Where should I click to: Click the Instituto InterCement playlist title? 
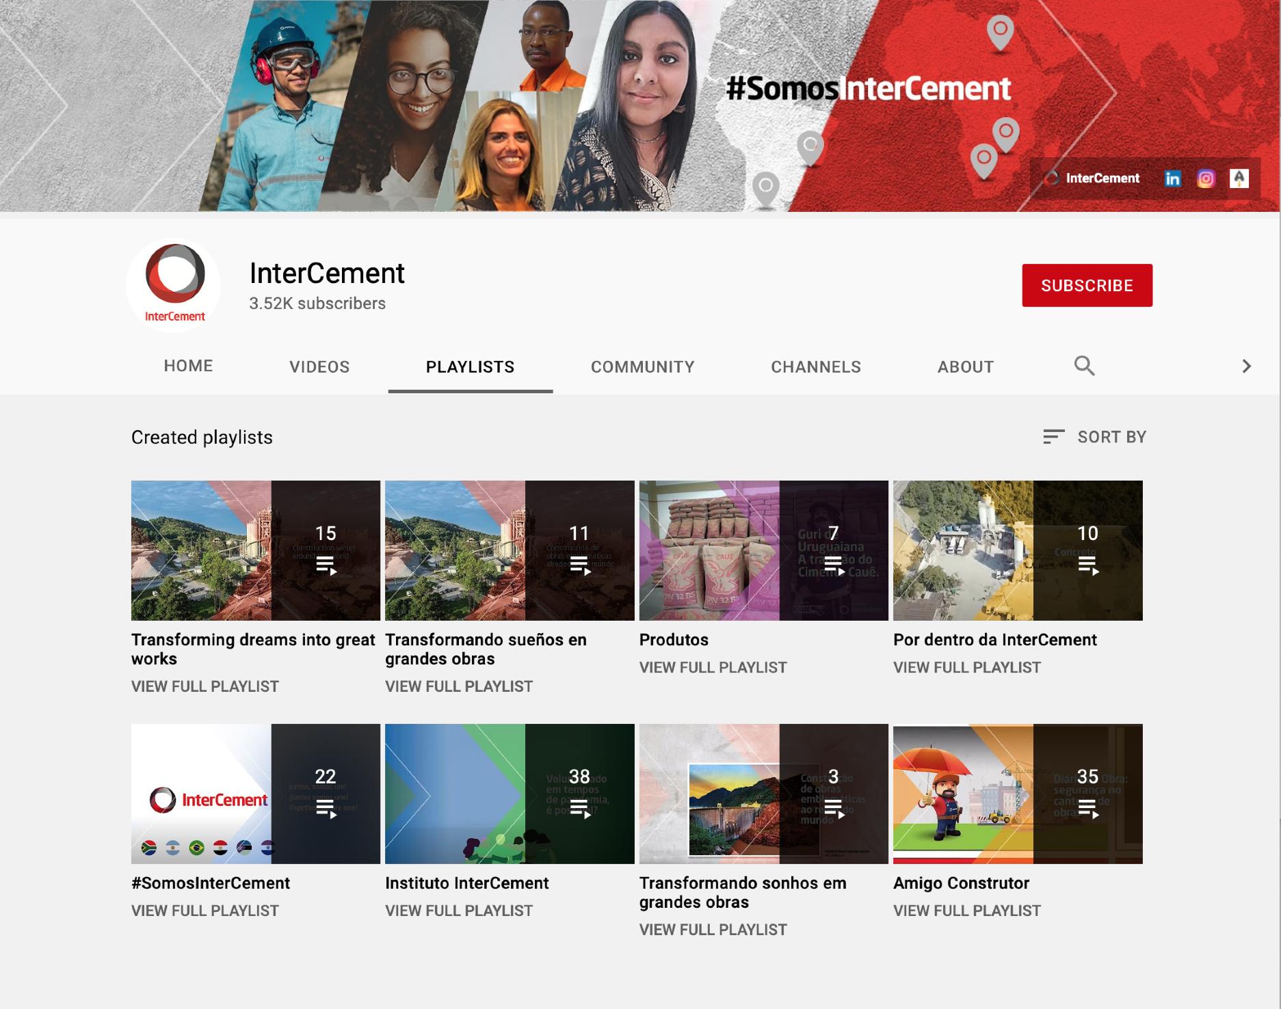[x=466, y=883]
